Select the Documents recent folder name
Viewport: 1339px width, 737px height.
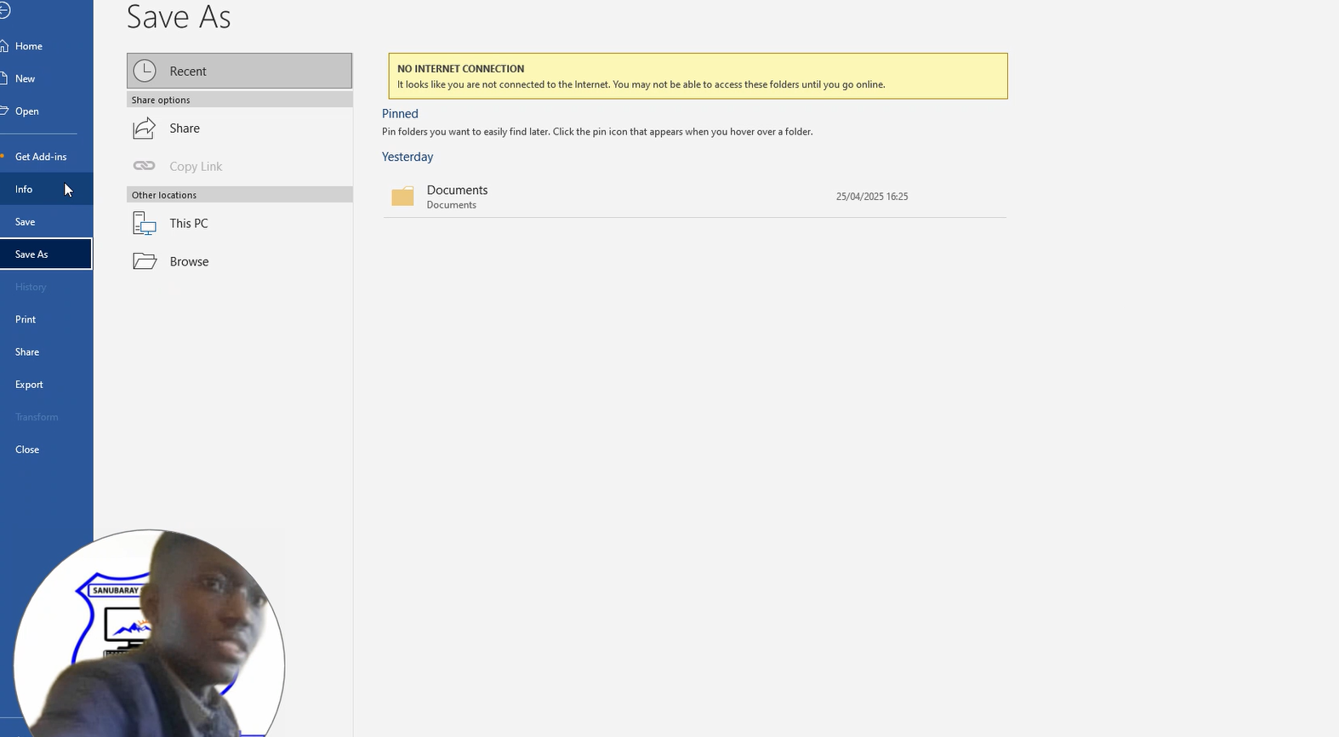click(457, 190)
